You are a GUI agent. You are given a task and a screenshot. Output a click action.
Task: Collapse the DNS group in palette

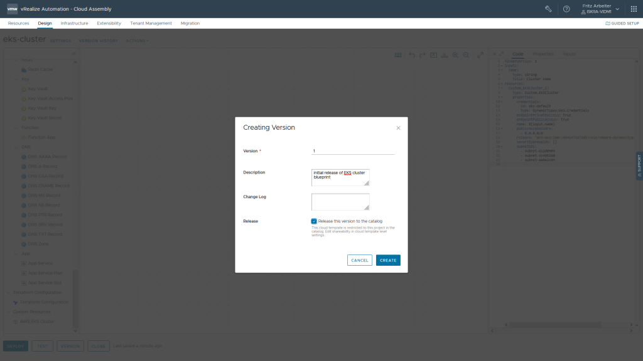tap(16, 147)
